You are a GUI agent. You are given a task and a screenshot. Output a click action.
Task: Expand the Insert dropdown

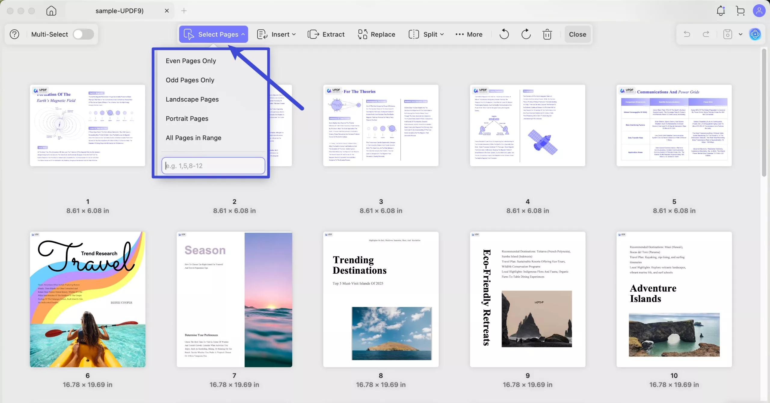(276, 34)
